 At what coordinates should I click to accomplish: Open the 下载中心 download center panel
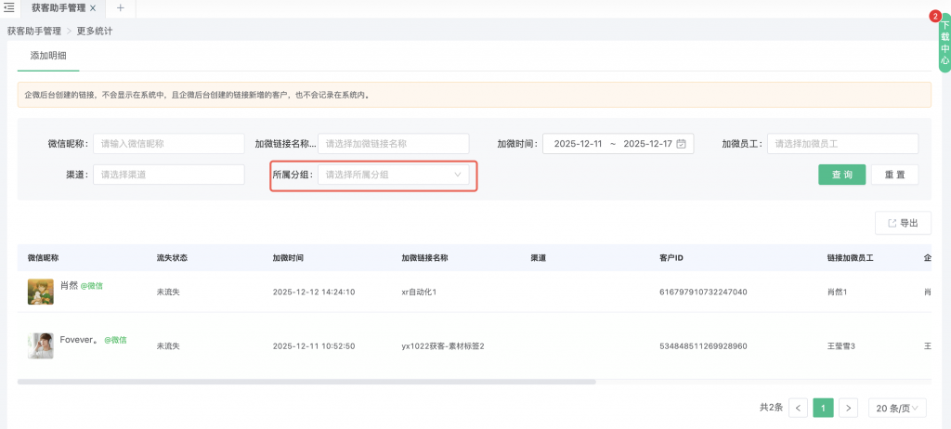tap(944, 43)
